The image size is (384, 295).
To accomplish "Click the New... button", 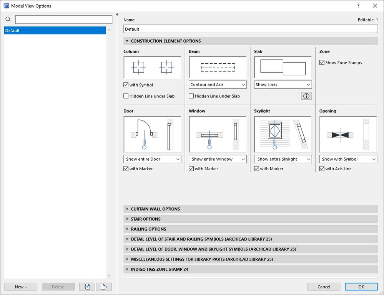I will (x=21, y=287).
